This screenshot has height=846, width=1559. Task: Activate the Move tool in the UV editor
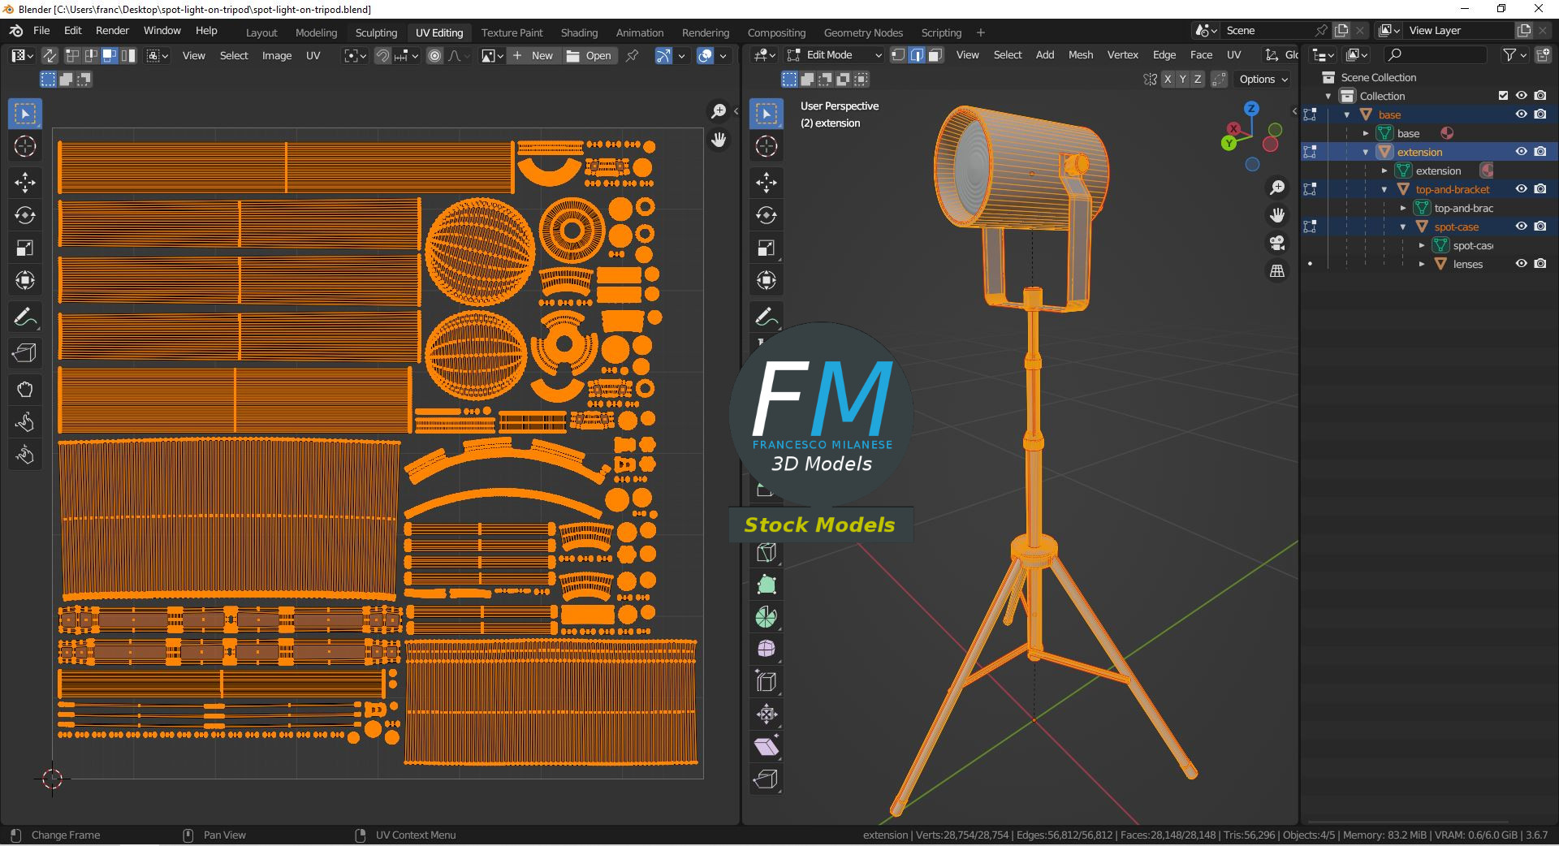click(x=25, y=183)
